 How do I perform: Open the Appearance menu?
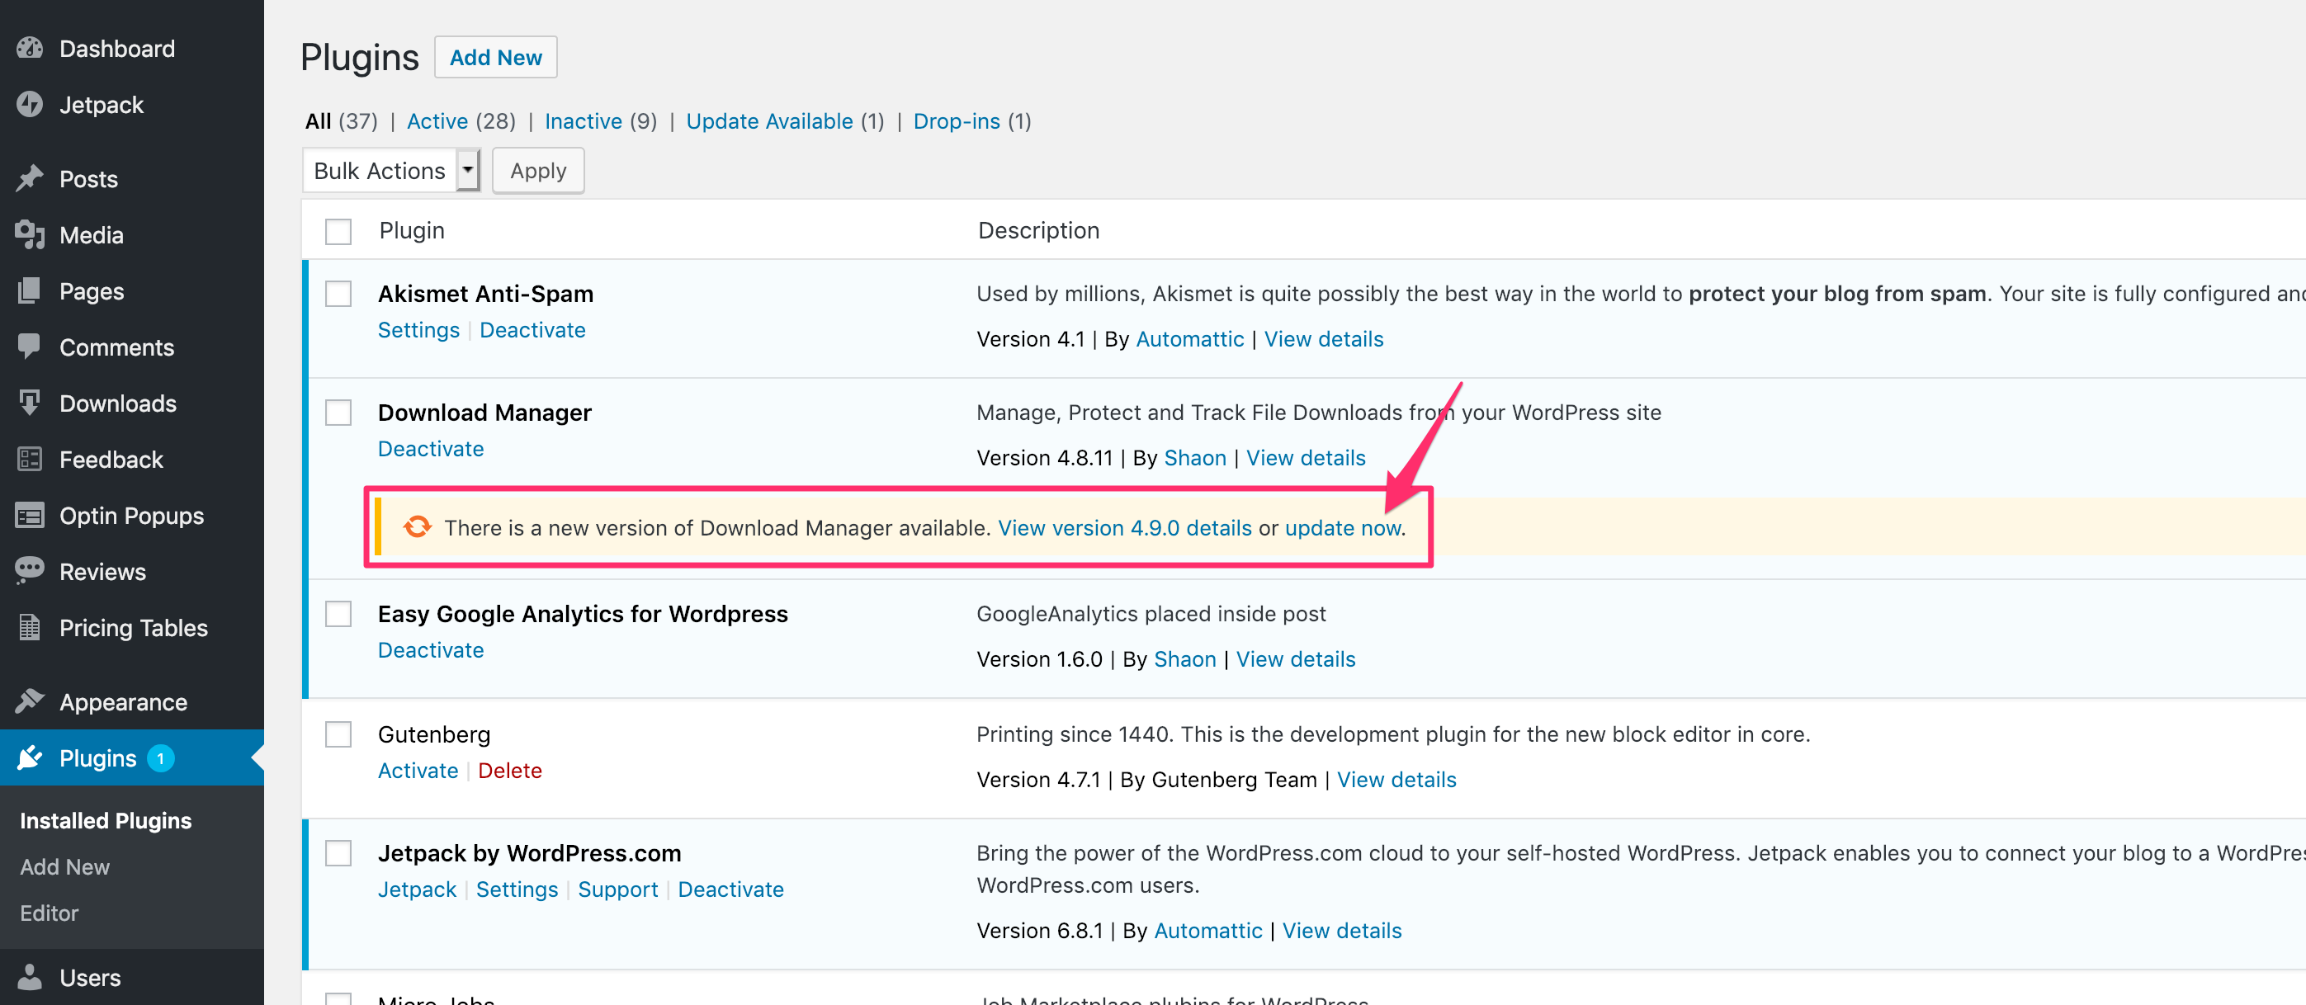click(124, 701)
